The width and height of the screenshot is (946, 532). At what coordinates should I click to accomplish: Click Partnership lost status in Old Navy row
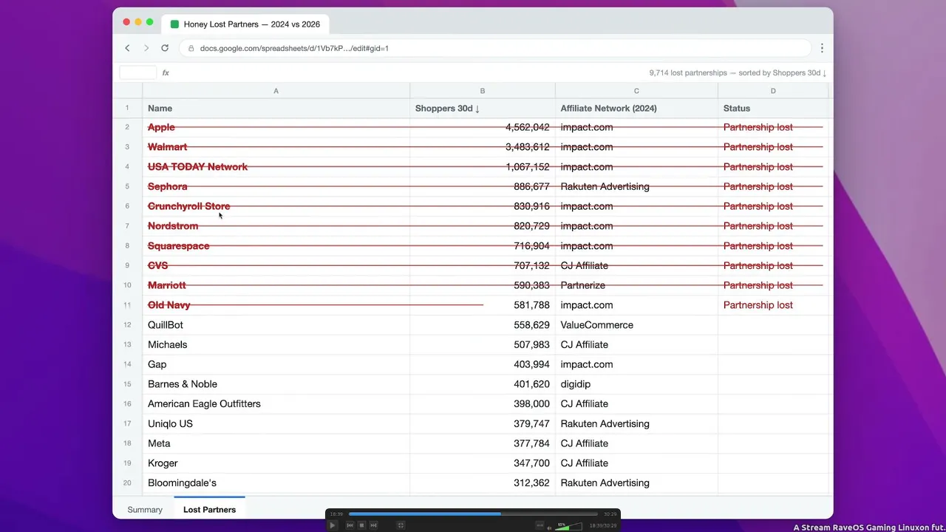[x=758, y=305]
